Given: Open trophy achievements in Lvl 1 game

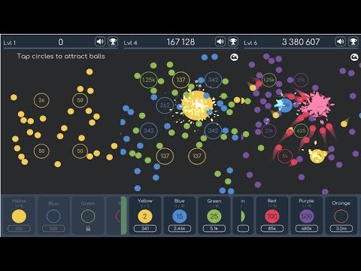Looking at the screenshot, I should pyautogui.click(x=113, y=41).
